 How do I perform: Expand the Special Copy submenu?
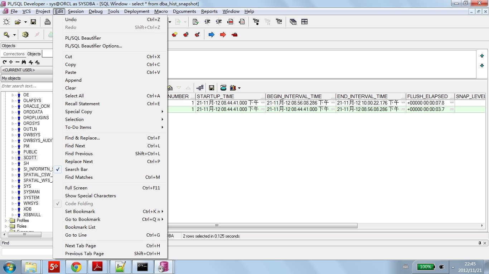(x=78, y=112)
